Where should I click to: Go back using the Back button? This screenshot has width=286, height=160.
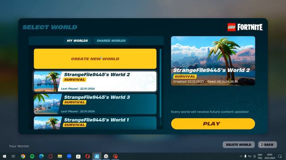[267, 144]
